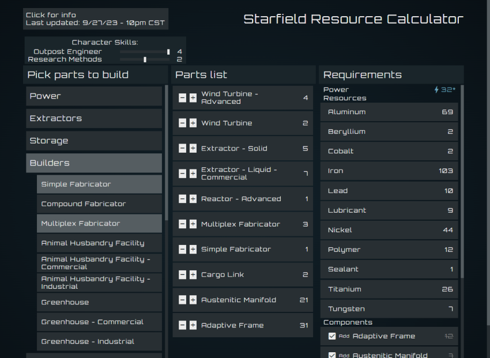Click the plus icon on Reactor - Advanced

(193, 199)
